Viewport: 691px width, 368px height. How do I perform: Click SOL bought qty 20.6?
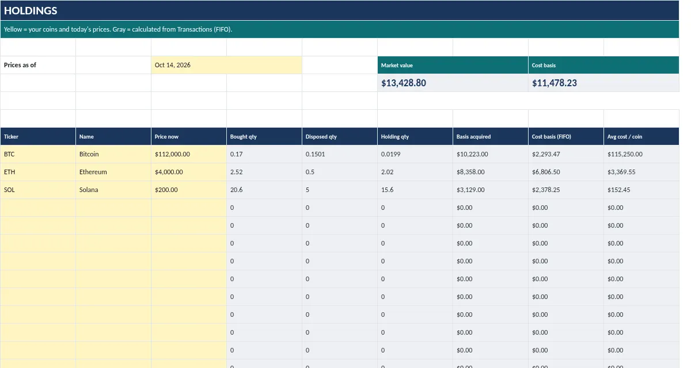pos(264,190)
